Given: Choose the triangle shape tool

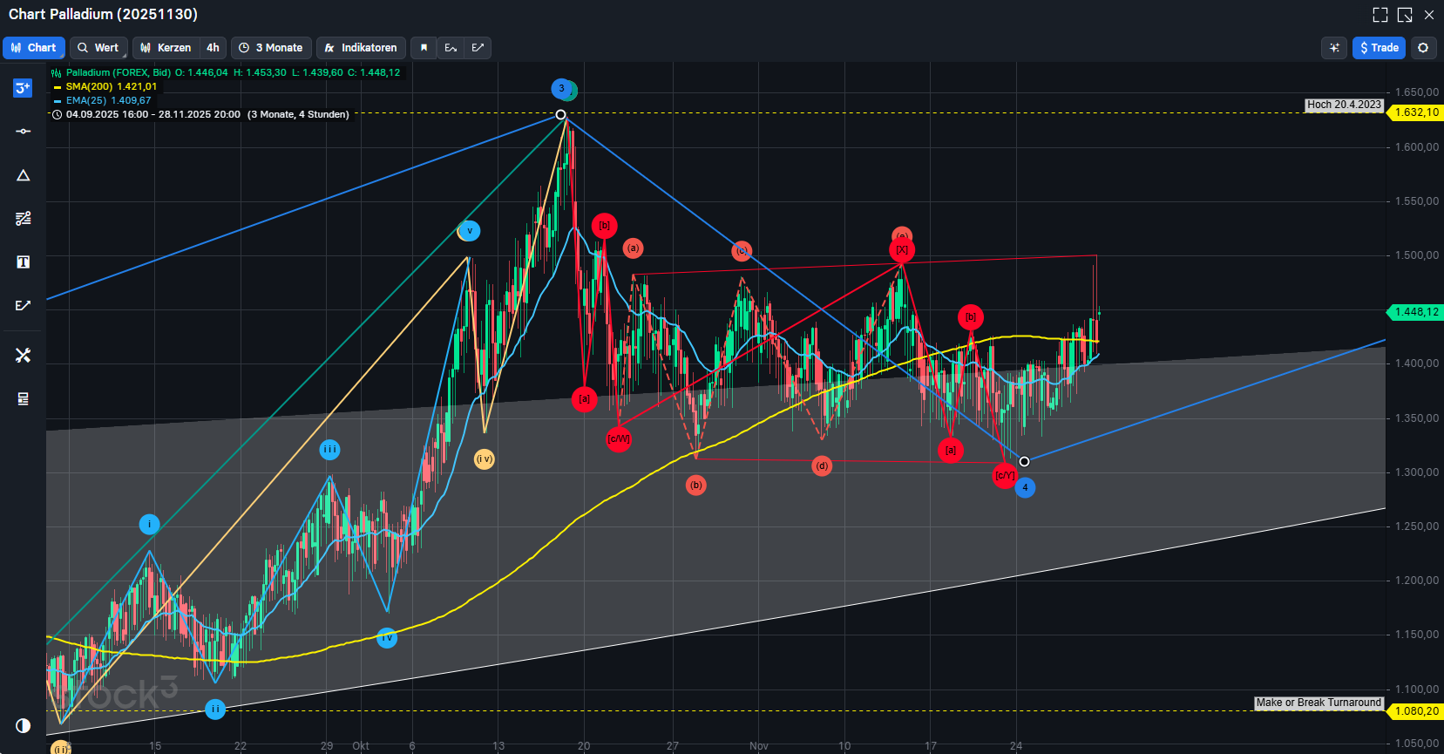Looking at the screenshot, I should point(23,175).
